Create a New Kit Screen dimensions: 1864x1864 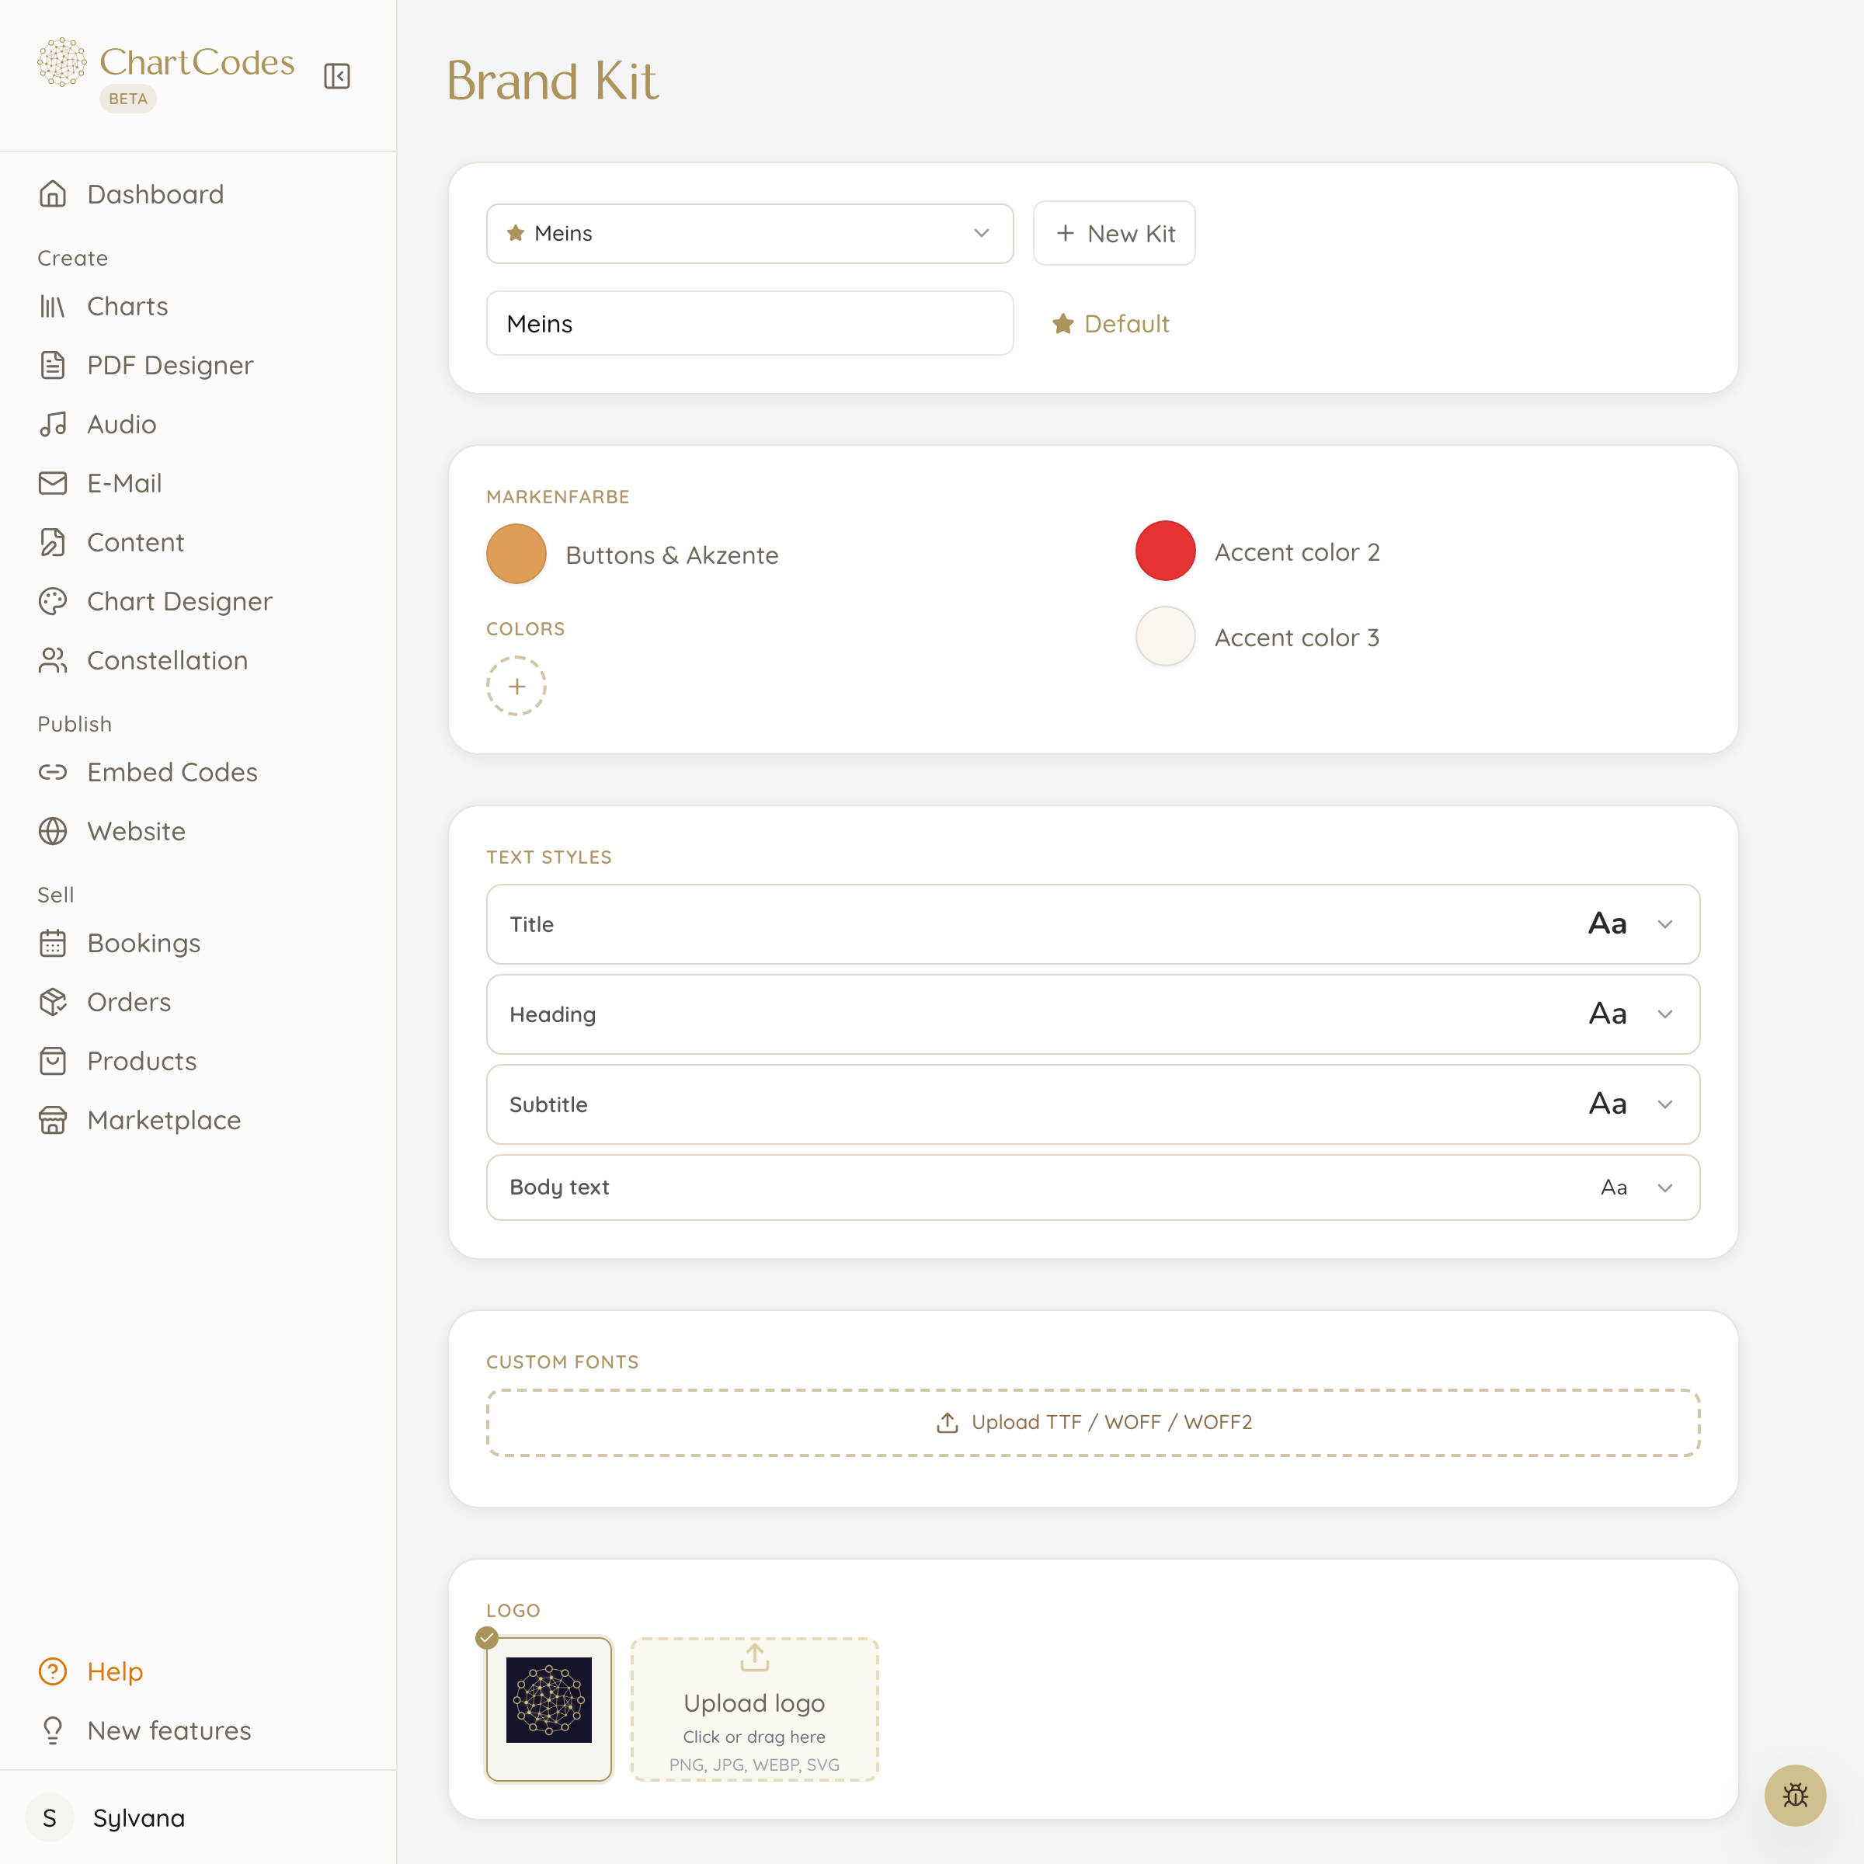point(1115,234)
